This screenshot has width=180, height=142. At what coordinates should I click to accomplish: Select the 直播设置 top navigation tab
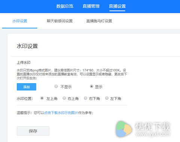coord(117,6)
